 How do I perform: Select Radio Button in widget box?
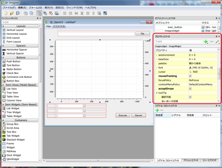click(x=14, y=69)
